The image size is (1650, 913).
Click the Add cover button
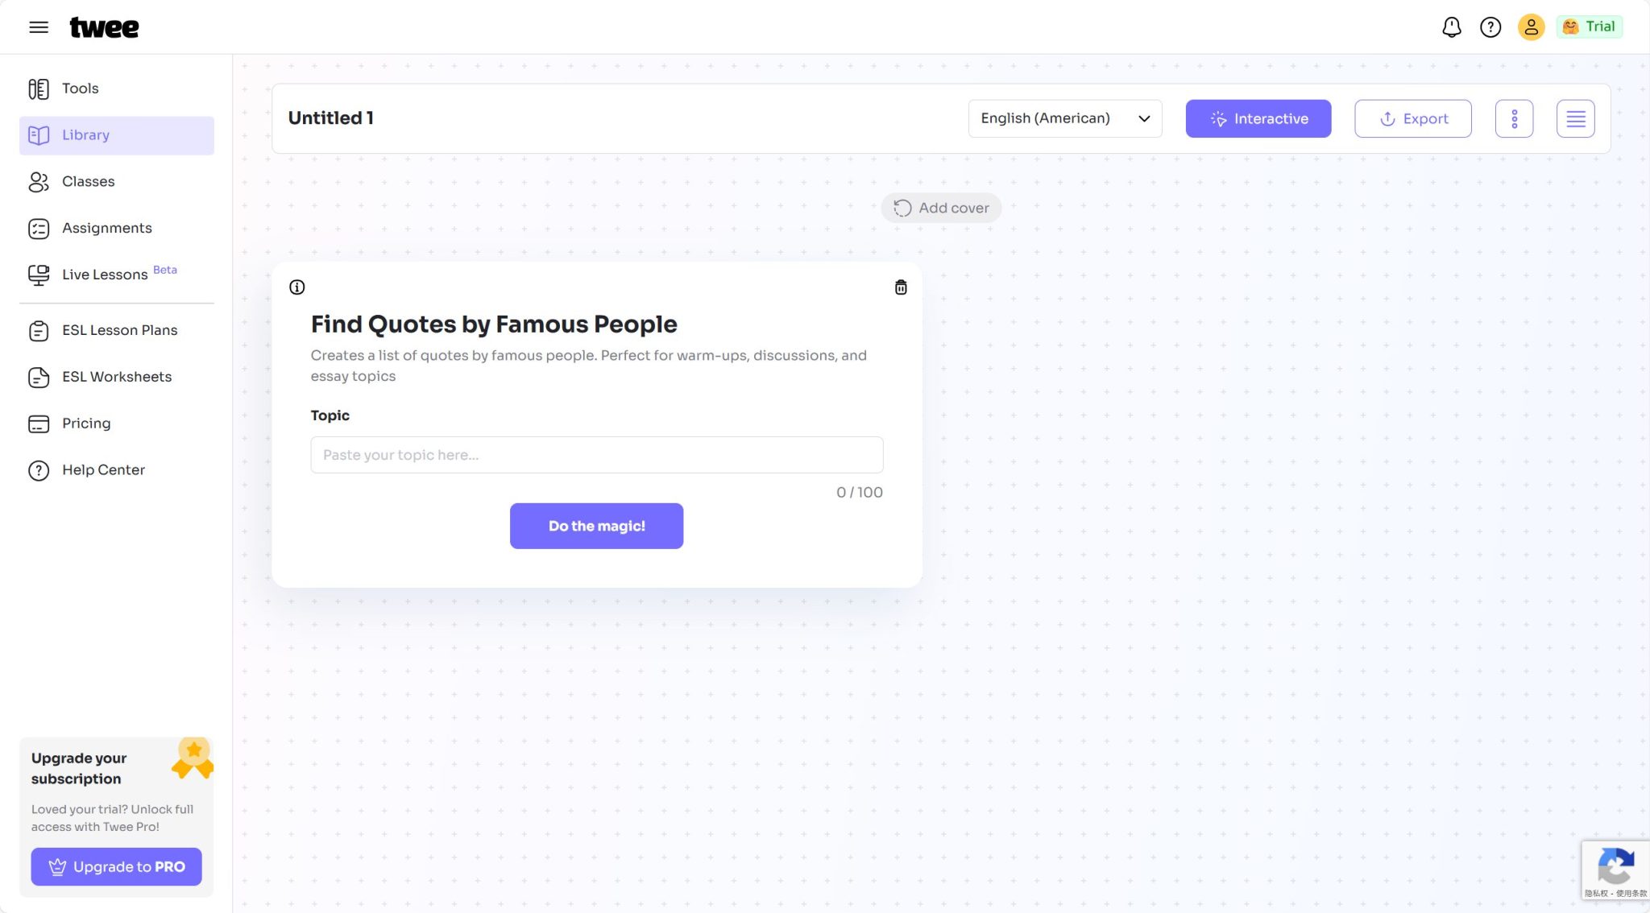941,208
